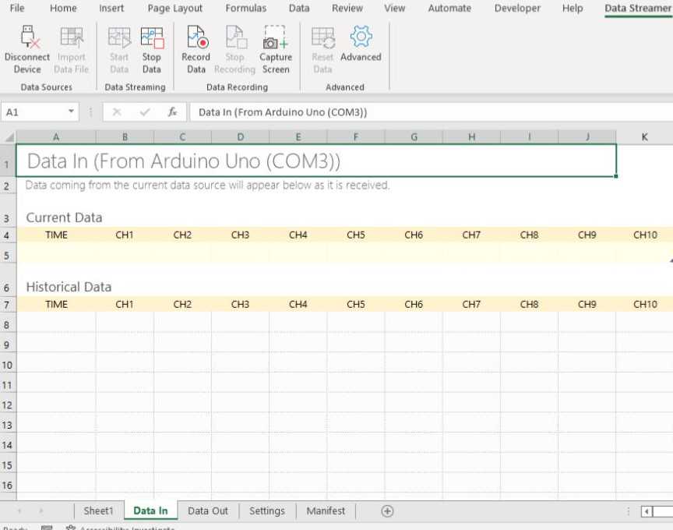Click the Select All corner triangle

point(9,137)
